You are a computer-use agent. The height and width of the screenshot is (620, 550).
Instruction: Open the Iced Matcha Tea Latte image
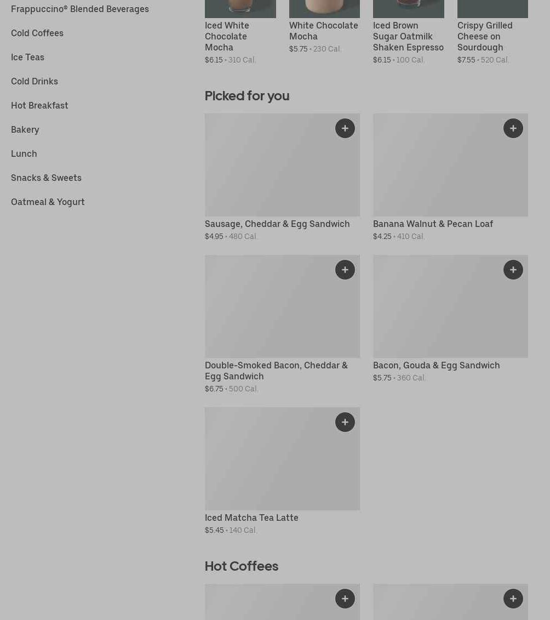point(282,459)
